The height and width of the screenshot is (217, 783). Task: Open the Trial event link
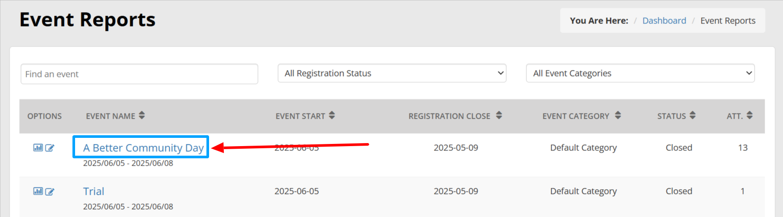(x=93, y=191)
